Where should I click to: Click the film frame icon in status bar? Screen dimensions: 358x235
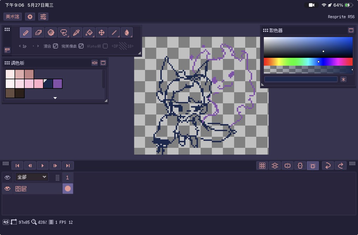pos(51,222)
